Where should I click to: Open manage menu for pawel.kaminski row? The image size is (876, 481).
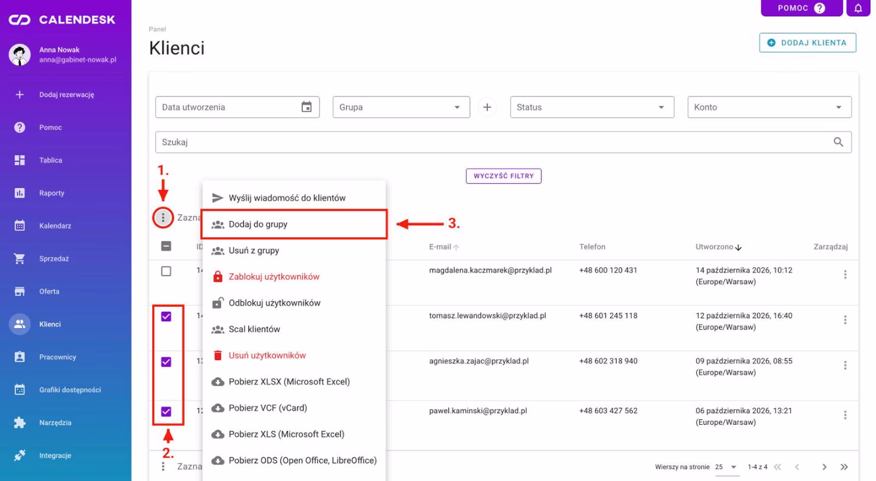tap(845, 415)
